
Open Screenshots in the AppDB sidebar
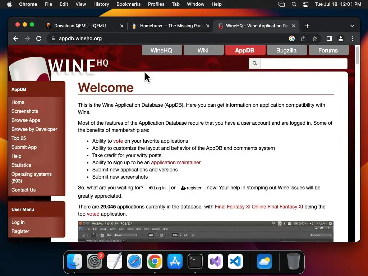point(25,111)
